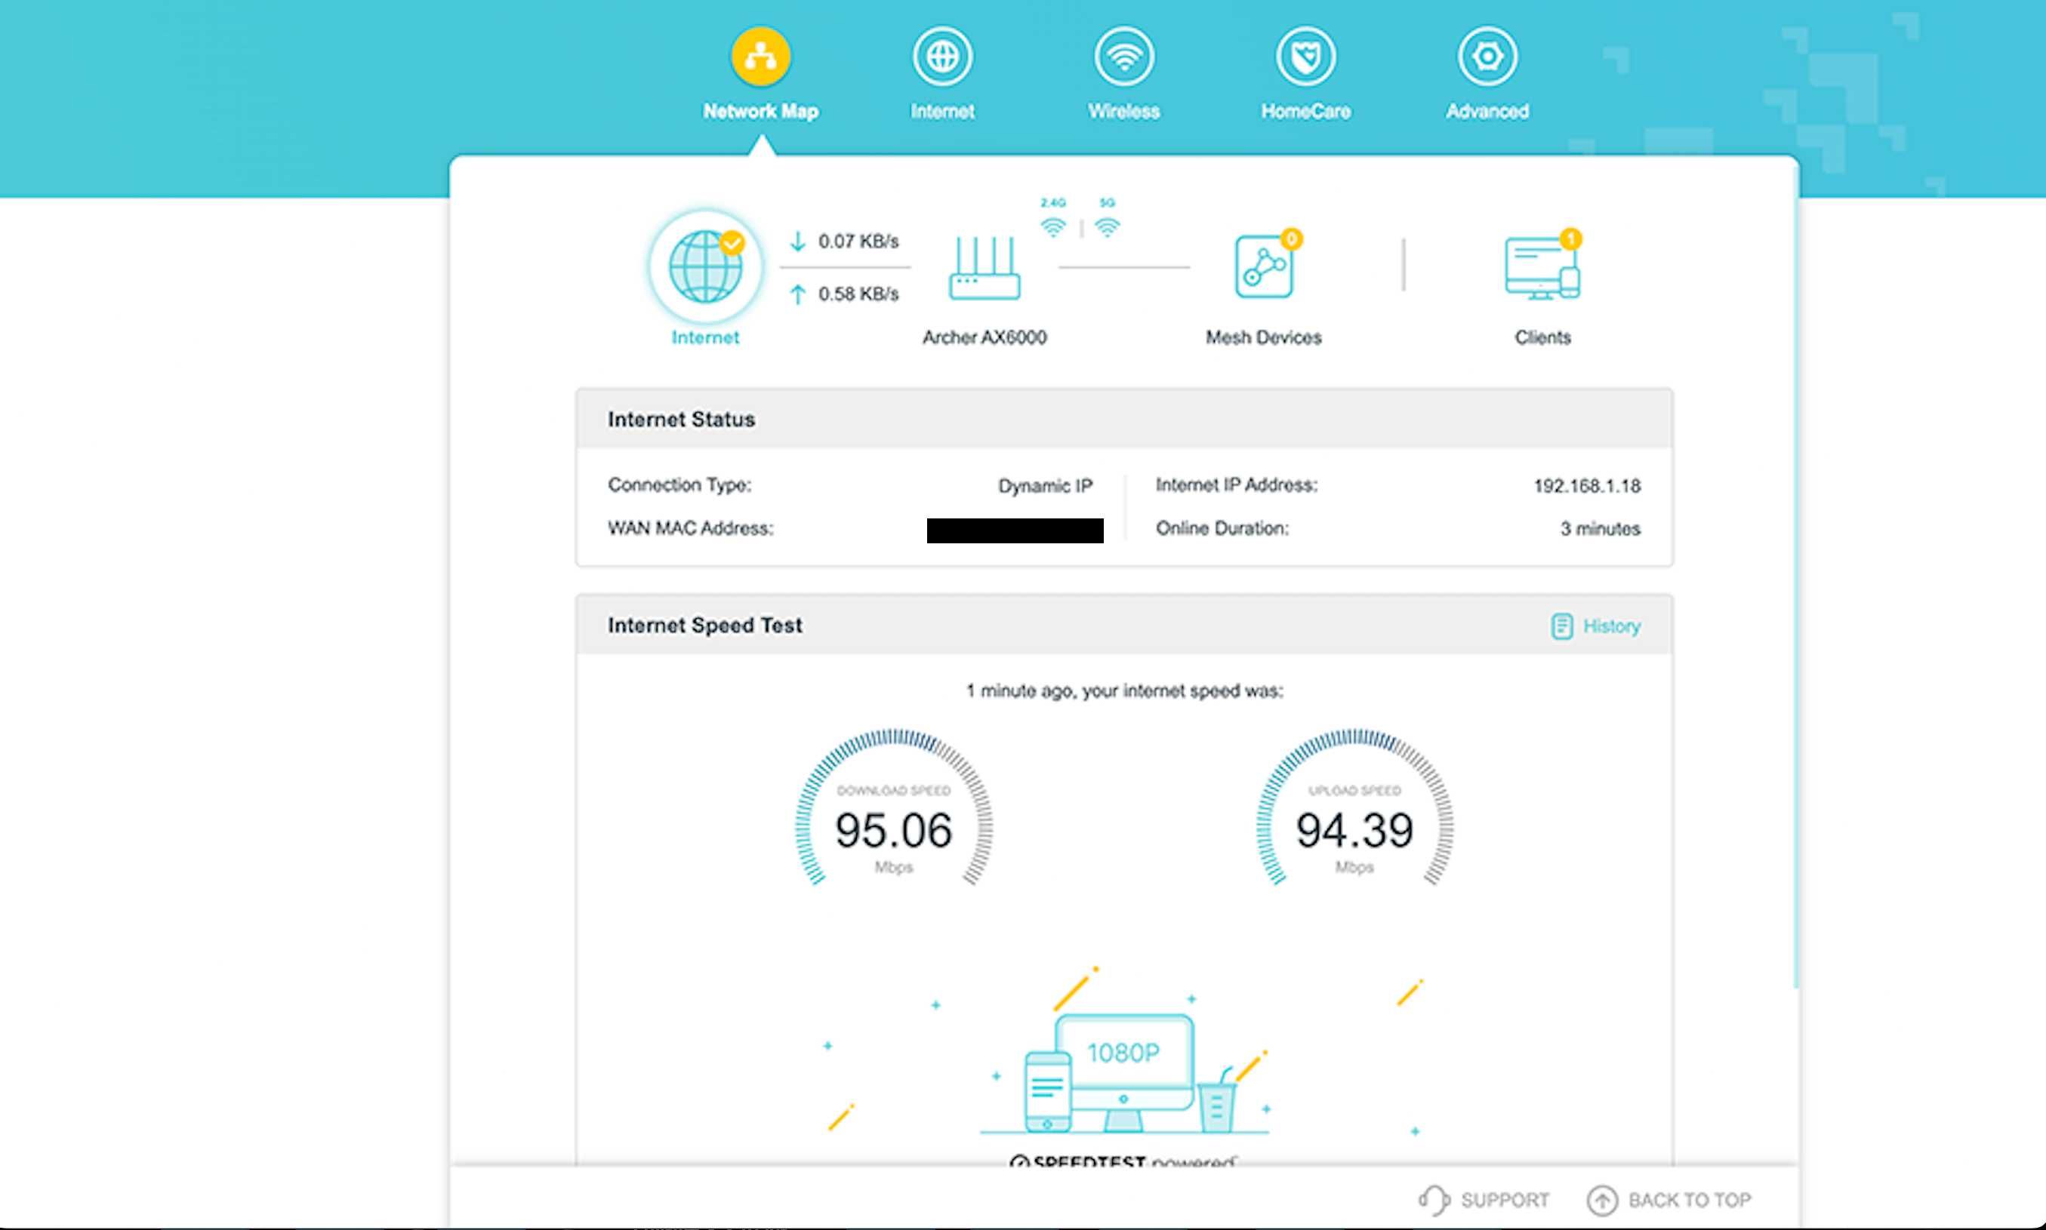Switch to the Internet tab label
This screenshot has height=1230, width=2046.
tap(941, 111)
